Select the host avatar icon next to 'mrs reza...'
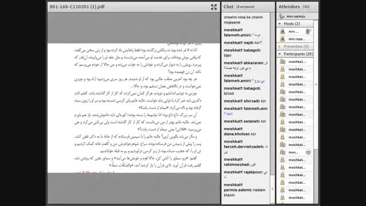Screen dimensions: 366x206 283,39
